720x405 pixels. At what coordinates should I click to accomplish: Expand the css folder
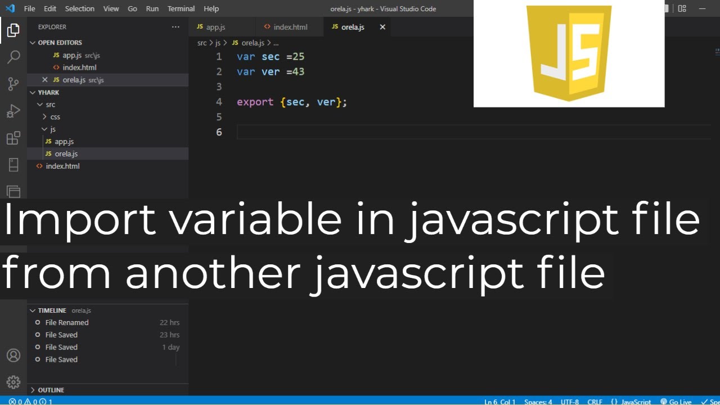pos(108,117)
